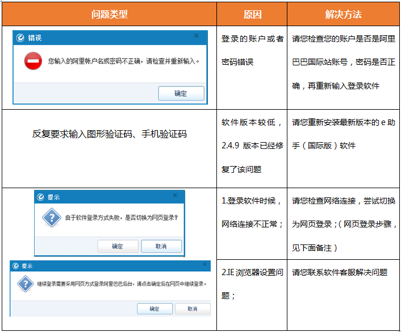Click the 原因 column header

pyautogui.click(x=252, y=14)
